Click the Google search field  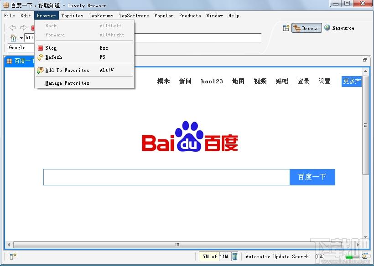pos(21,48)
